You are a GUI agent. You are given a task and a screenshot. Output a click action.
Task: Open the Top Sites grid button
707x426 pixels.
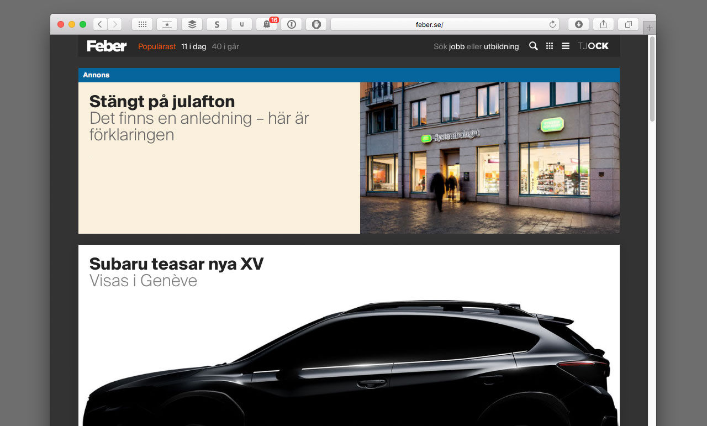click(x=142, y=24)
